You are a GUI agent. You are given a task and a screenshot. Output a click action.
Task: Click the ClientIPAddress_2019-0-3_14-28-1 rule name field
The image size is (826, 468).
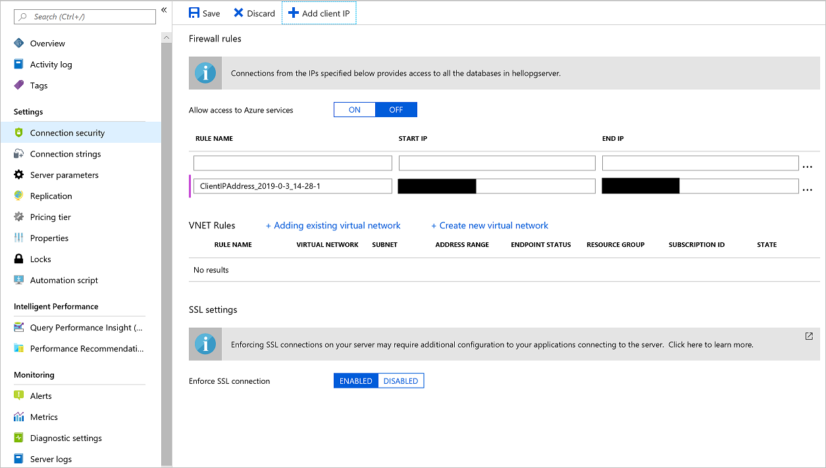[x=293, y=186]
